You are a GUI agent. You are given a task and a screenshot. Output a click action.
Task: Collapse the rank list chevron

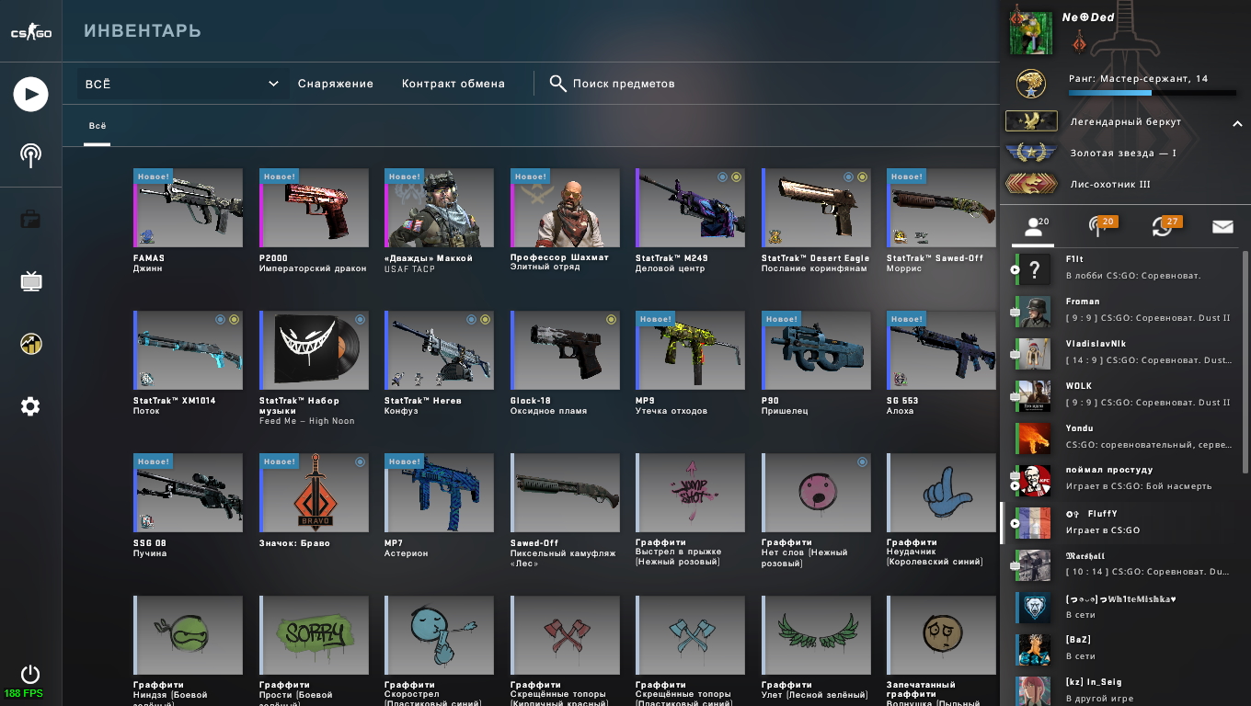1237,123
